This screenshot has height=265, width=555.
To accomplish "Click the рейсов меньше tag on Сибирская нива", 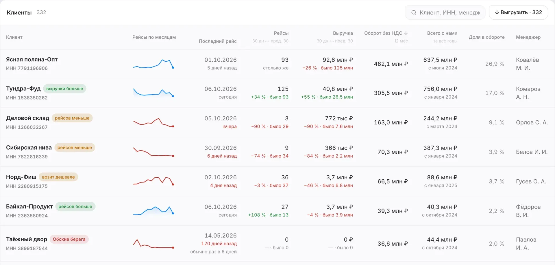I will click(75, 148).
